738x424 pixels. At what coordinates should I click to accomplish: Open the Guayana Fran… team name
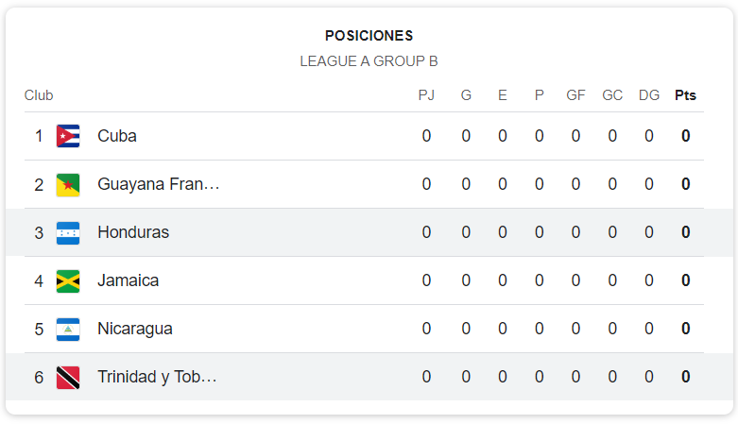click(x=158, y=184)
